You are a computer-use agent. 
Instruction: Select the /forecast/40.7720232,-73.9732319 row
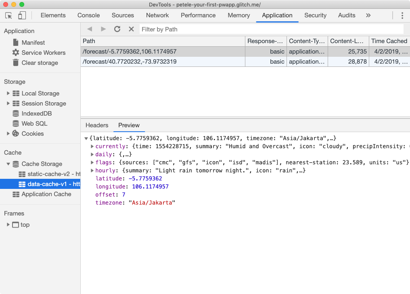[130, 62]
